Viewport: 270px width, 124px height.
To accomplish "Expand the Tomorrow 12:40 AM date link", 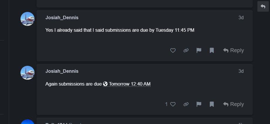I will point(127,84).
